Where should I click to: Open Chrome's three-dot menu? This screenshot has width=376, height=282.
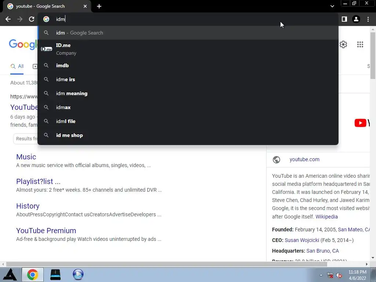[x=368, y=19]
